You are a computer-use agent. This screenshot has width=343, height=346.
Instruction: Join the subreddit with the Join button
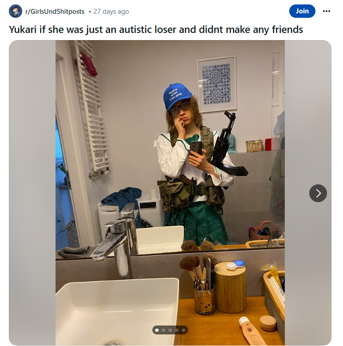[302, 11]
